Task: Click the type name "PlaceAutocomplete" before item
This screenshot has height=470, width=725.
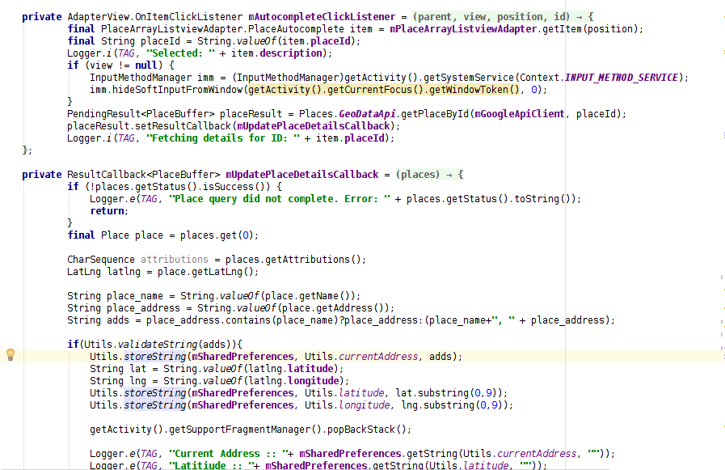Action: click(297, 28)
